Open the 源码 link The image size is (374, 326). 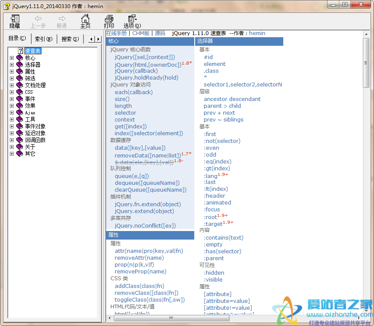tap(160, 33)
